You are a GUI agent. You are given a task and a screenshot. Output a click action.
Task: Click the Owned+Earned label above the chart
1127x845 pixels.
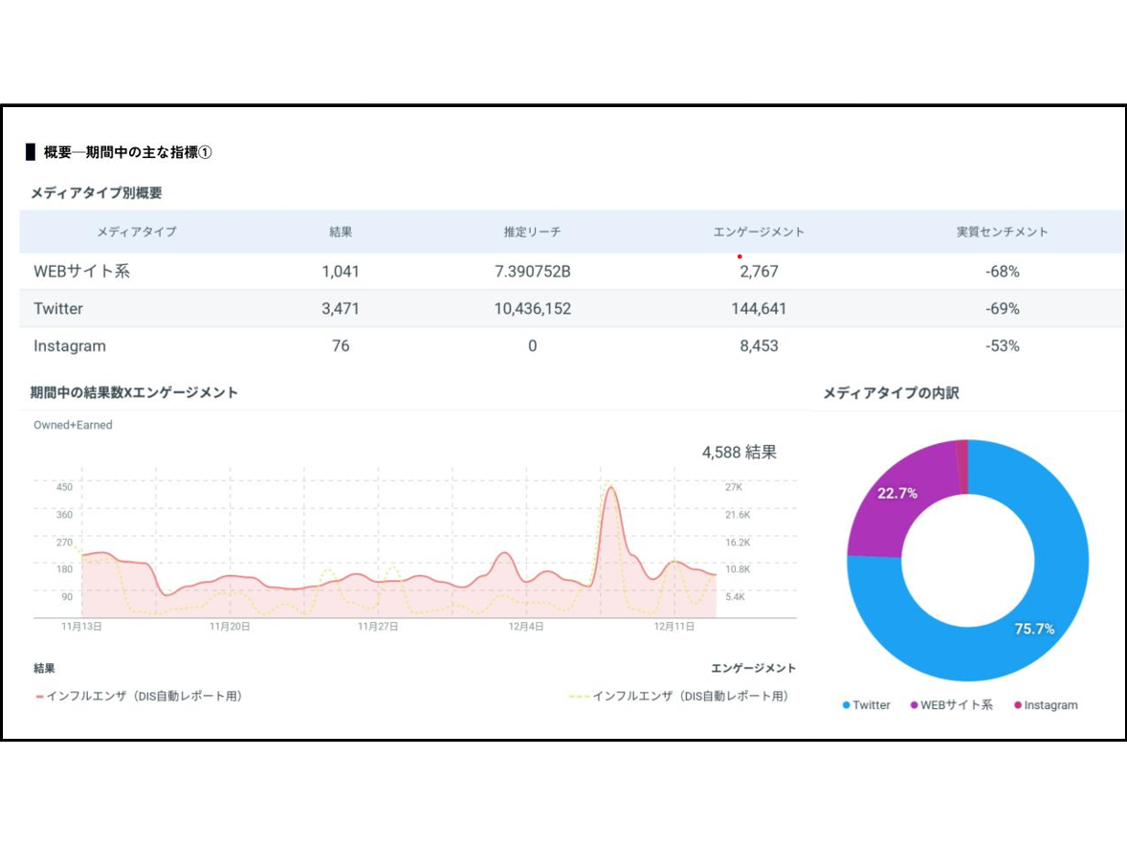pyautogui.click(x=73, y=425)
